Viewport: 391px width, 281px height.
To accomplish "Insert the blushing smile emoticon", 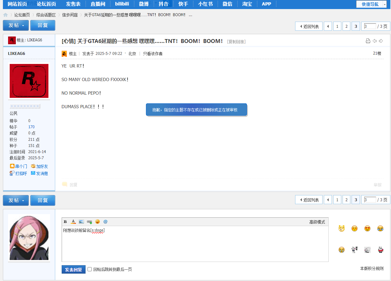I will point(355,229).
